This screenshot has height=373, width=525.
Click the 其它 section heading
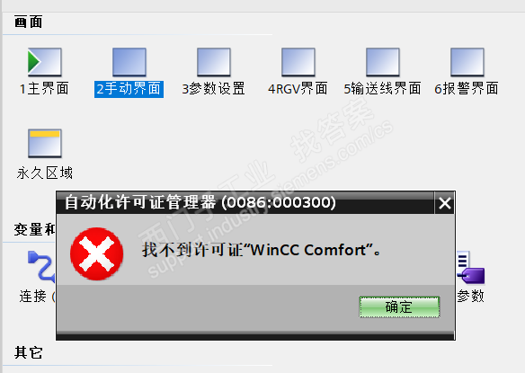pos(29,352)
